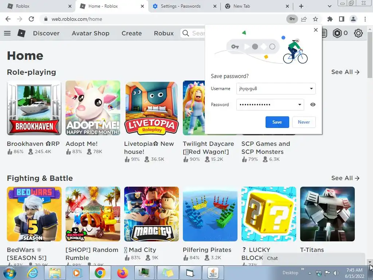
Task: Show the password with the eye icon
Action: point(313,105)
